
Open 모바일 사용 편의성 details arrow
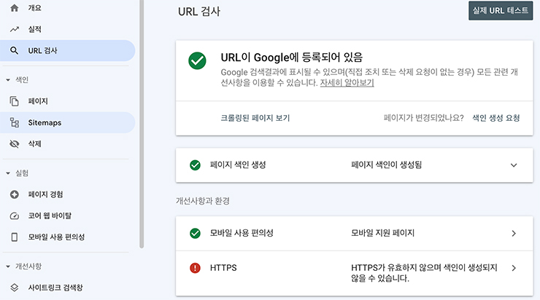514,233
